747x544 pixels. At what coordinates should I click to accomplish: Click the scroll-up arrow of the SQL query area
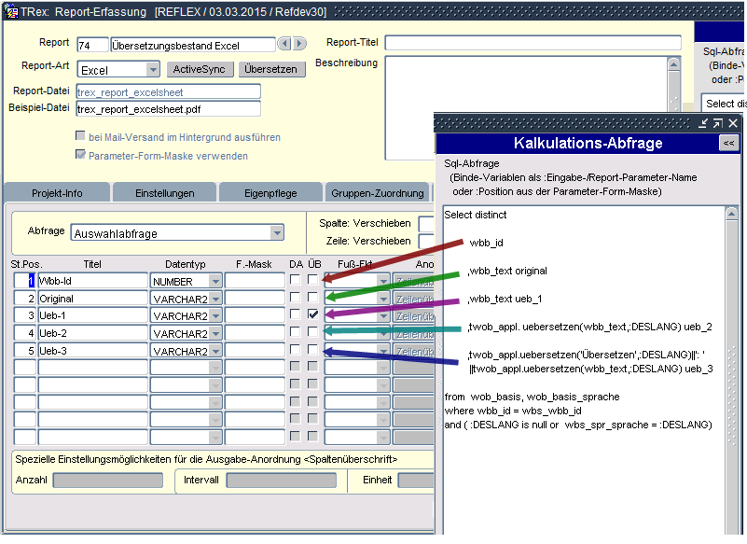click(732, 214)
